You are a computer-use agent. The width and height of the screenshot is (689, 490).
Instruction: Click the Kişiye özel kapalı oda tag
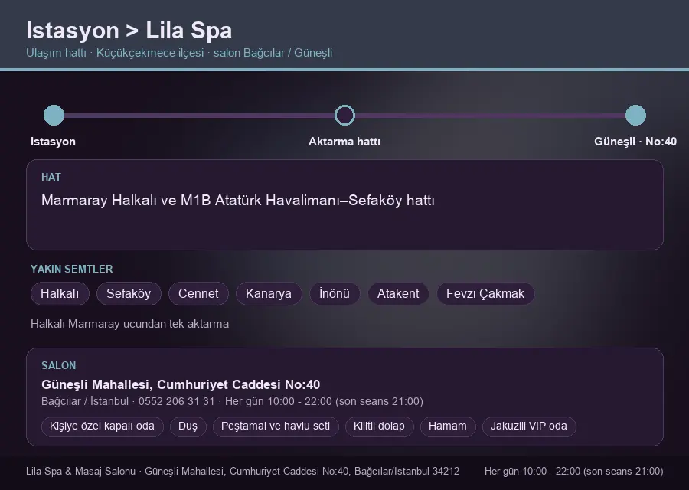pyautogui.click(x=102, y=426)
